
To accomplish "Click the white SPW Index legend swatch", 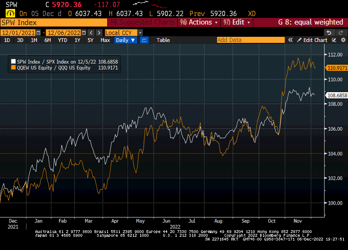I will click(x=13, y=62).
